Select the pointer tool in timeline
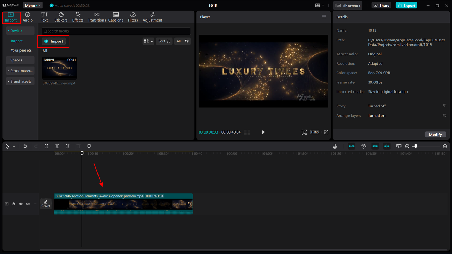 pyautogui.click(x=7, y=146)
